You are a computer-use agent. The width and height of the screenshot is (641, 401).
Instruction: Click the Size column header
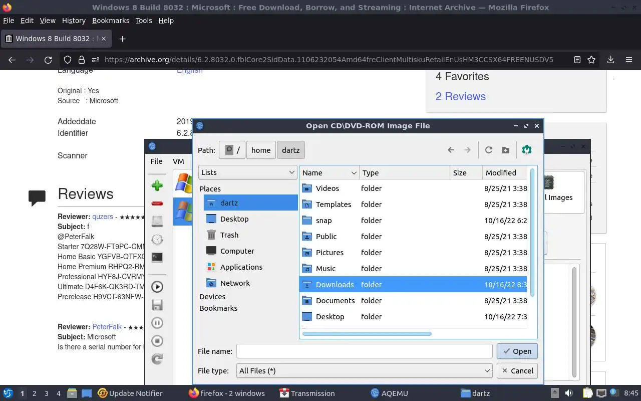tap(466, 173)
